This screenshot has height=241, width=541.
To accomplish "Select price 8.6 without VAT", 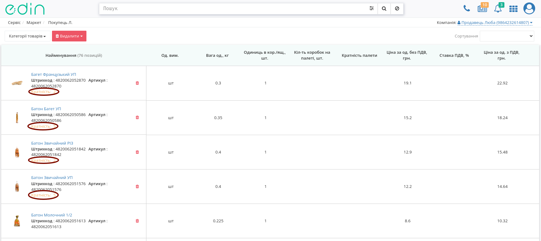I will pos(408,221).
